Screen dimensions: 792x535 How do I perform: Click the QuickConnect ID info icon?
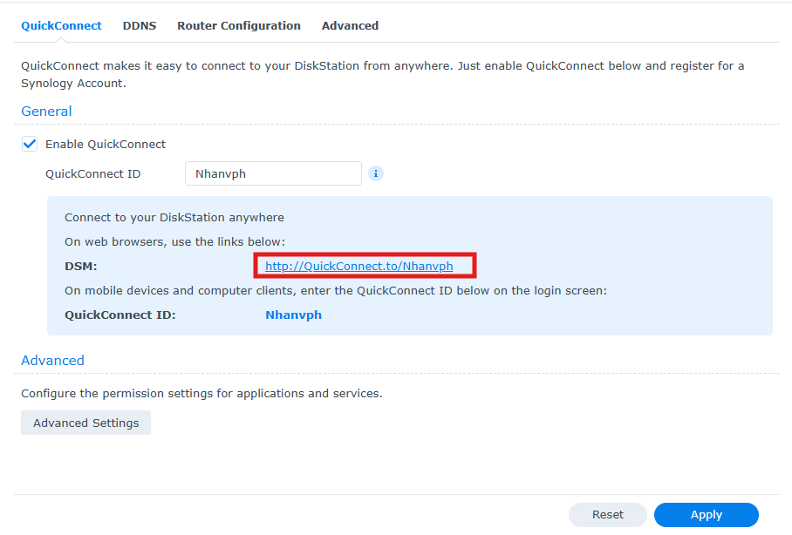tap(375, 173)
